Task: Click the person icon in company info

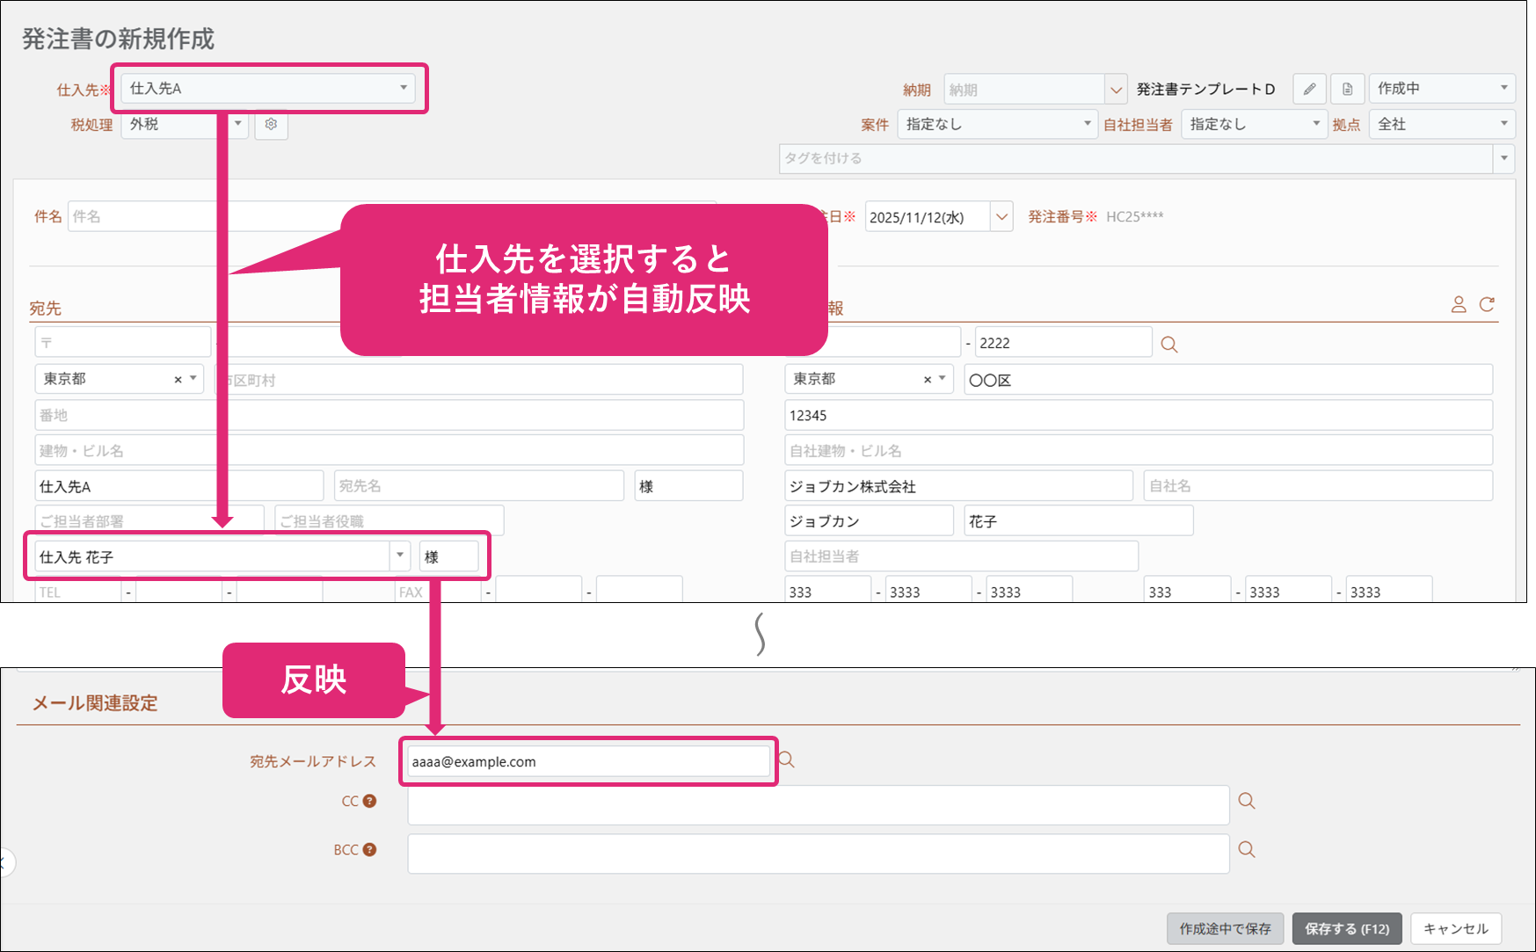Action: pyautogui.click(x=1459, y=304)
